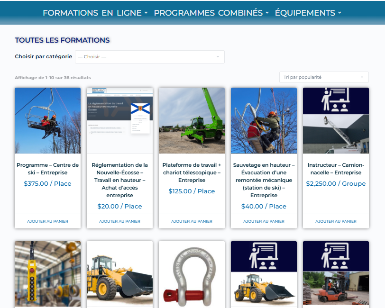Screen dimensions: 385x308
Task: Open the Tri par popularité sort dropdown
Action: (x=324, y=77)
